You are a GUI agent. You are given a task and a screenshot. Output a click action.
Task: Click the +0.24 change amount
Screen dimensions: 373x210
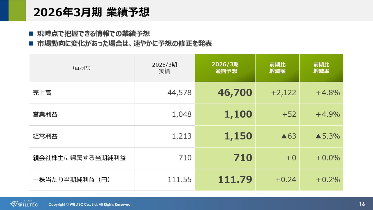[x=286, y=180]
